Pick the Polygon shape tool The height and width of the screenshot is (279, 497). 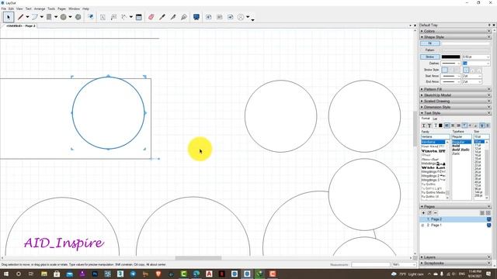(78, 17)
